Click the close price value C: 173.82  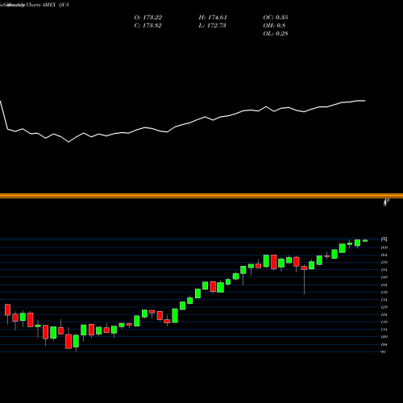pos(148,26)
